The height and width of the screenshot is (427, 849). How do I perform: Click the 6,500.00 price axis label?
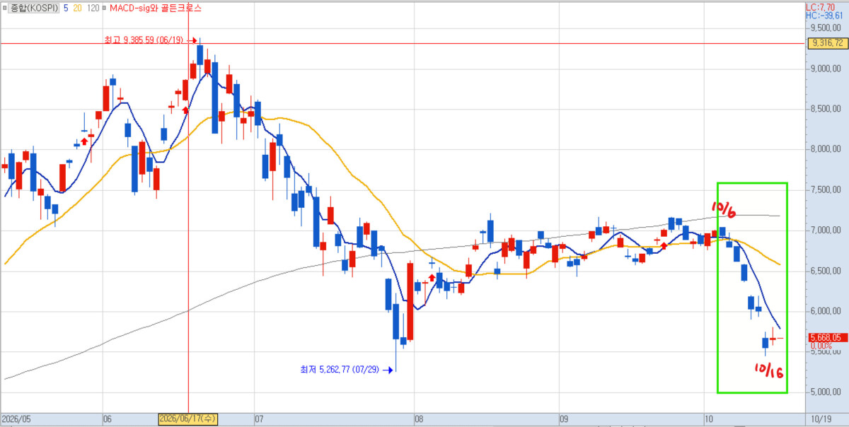826,271
